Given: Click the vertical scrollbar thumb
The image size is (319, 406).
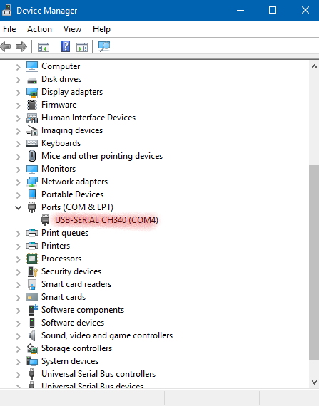Looking at the screenshot, I should coord(314,263).
